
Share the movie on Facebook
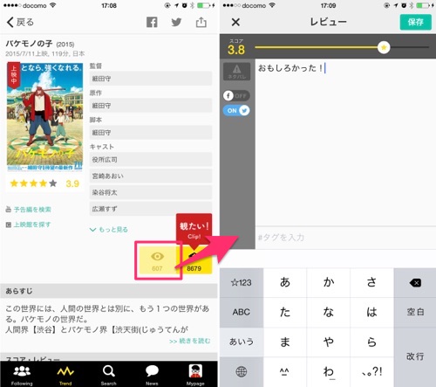tap(152, 22)
